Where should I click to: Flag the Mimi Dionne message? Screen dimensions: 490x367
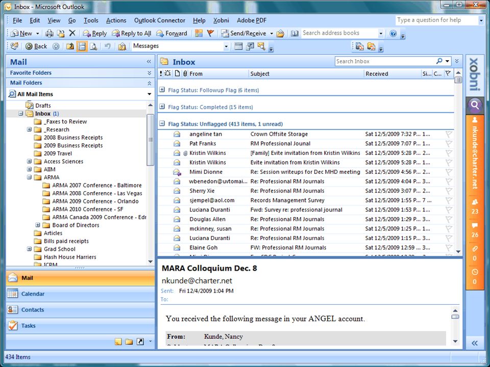click(x=449, y=172)
